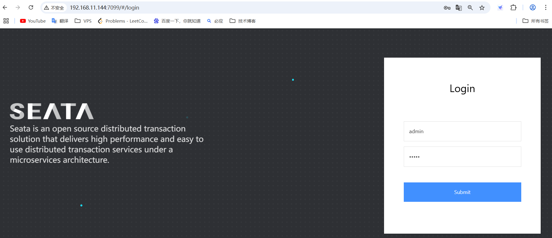Expand the 技术博客 bookmark folder
The width and height of the screenshot is (552, 238).
click(243, 21)
